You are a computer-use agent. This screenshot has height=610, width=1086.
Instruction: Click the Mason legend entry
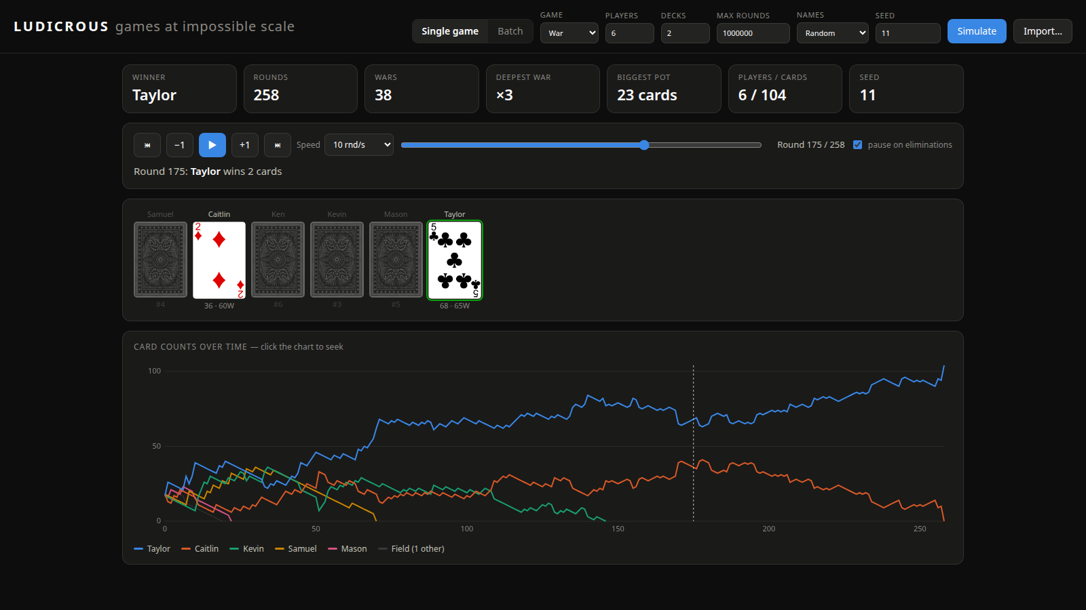348,549
